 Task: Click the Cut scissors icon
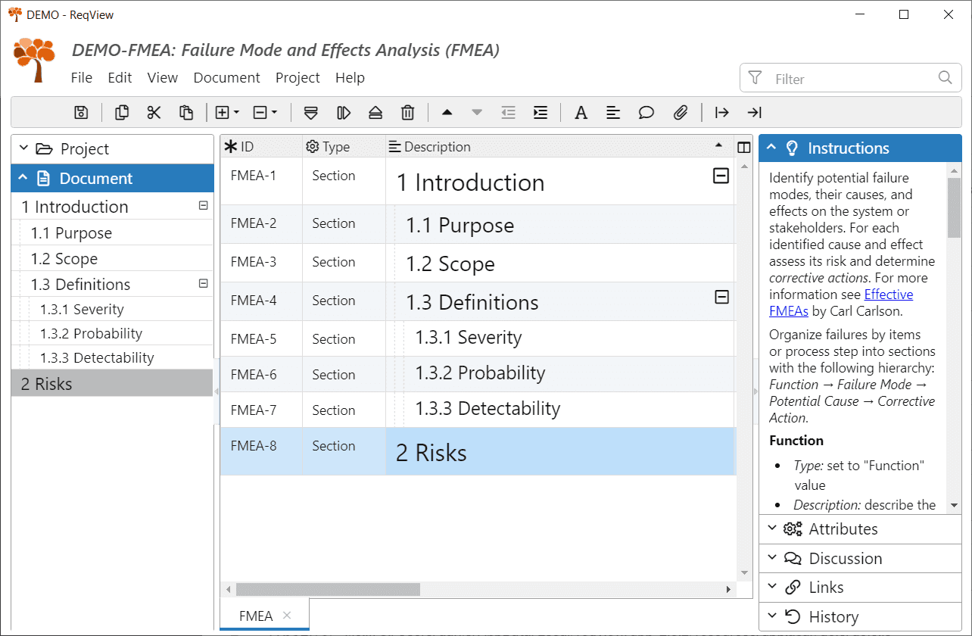154,113
